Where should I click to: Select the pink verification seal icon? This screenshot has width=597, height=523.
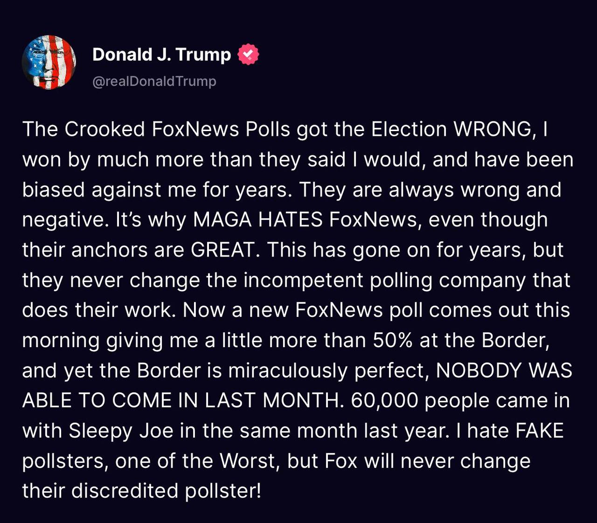(x=248, y=54)
